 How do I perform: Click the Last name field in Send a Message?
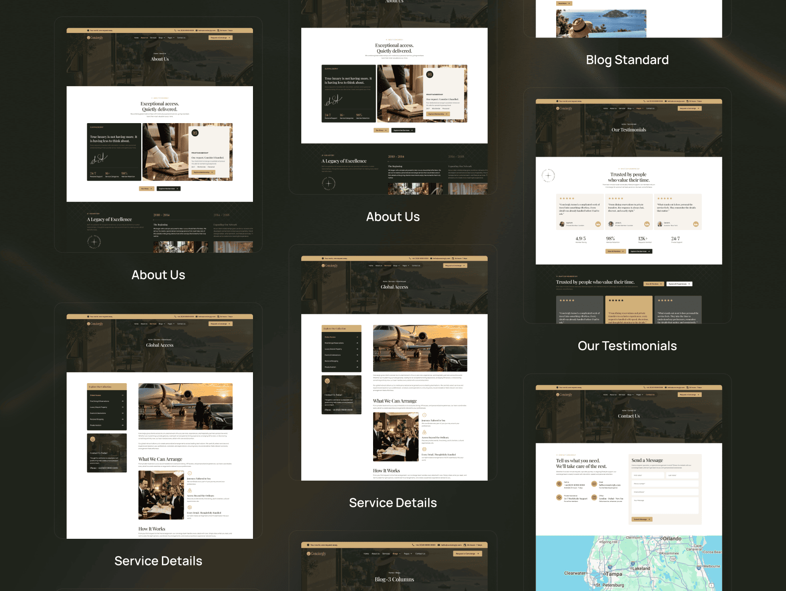682,475
